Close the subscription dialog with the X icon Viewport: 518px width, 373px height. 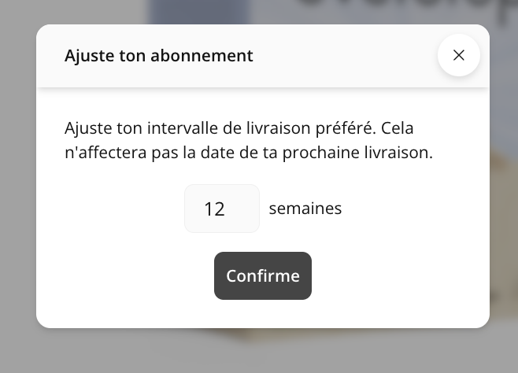pos(459,55)
